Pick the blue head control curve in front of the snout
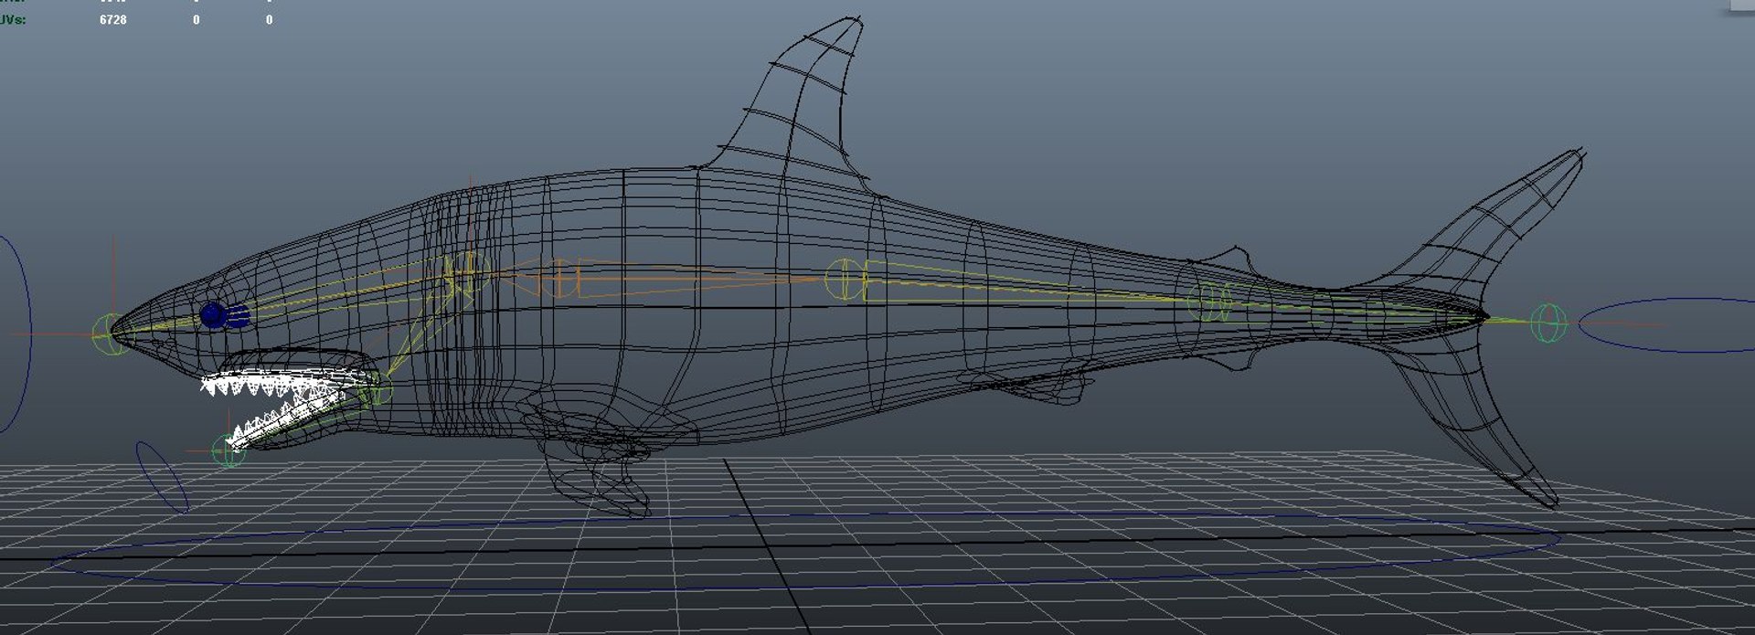The height and width of the screenshot is (635, 1755). 16,333
